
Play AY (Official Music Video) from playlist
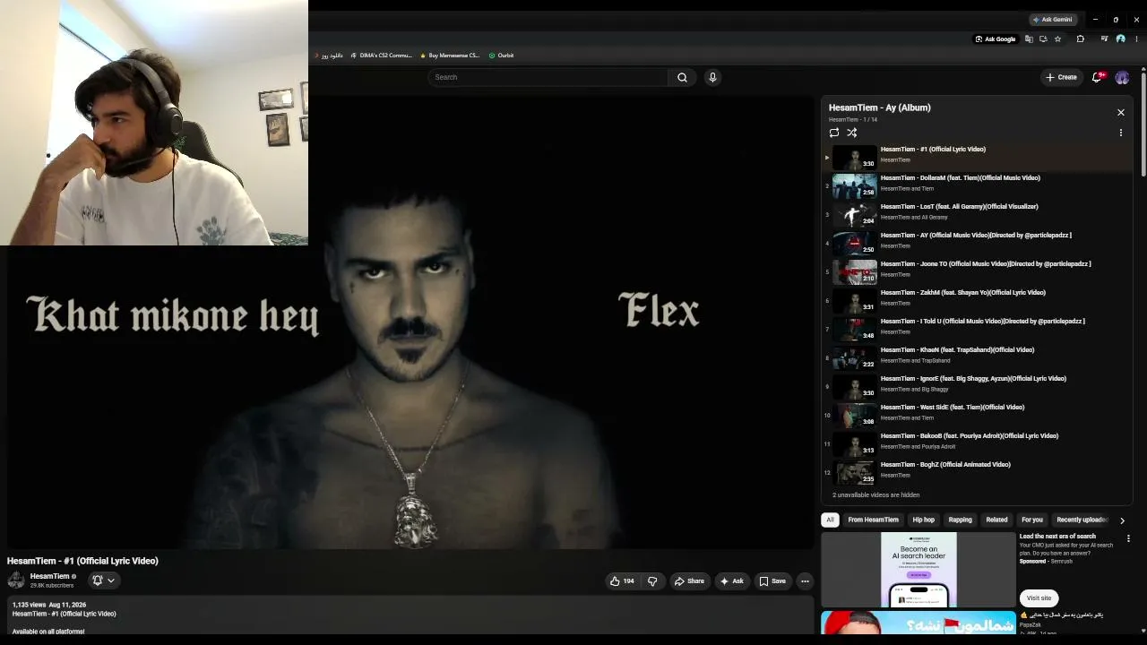(x=979, y=243)
